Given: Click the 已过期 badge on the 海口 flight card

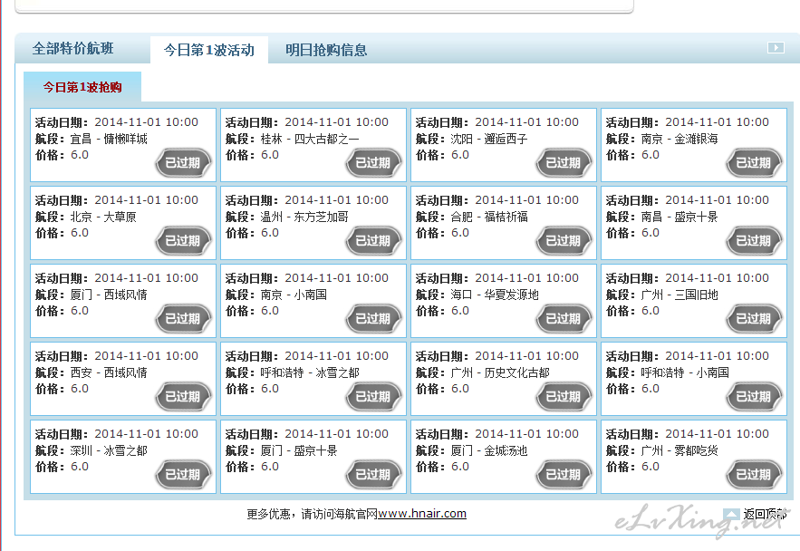Looking at the screenshot, I should [564, 319].
